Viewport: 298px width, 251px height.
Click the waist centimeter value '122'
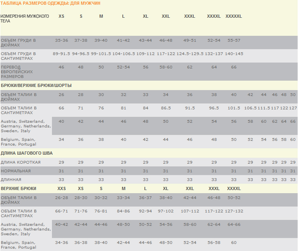coord(284,108)
